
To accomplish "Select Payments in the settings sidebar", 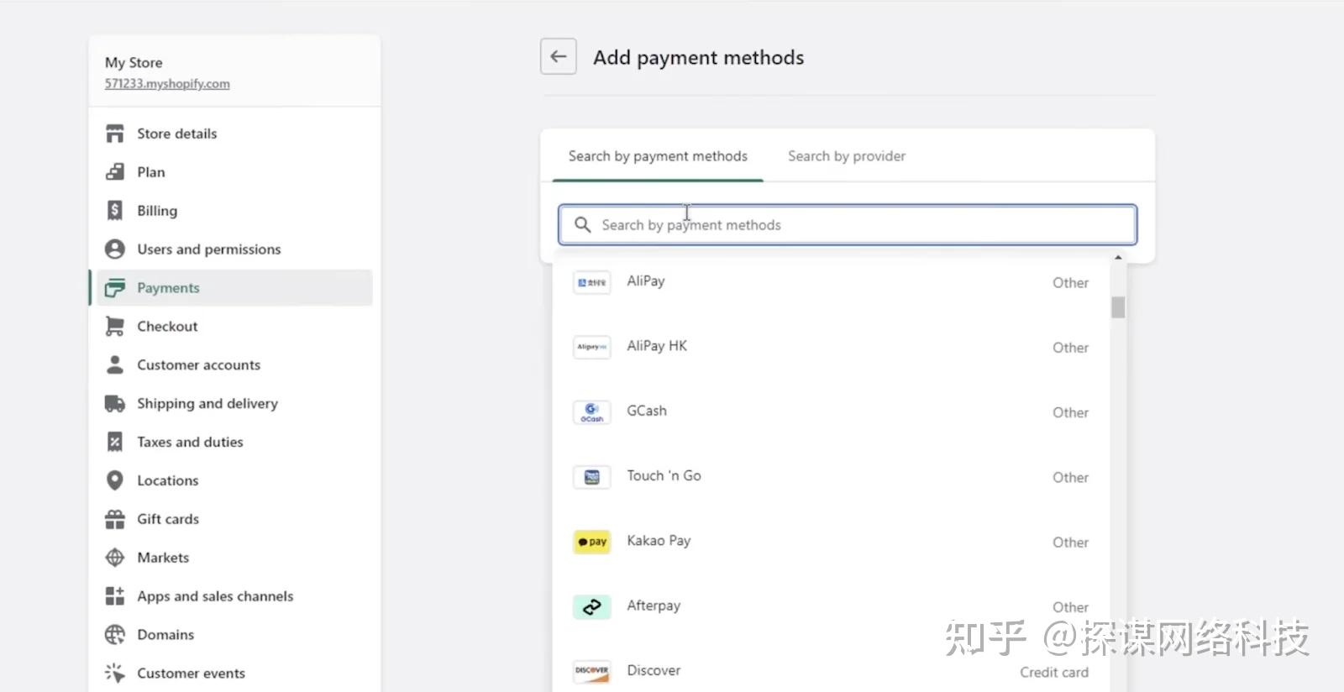I will tap(234, 288).
